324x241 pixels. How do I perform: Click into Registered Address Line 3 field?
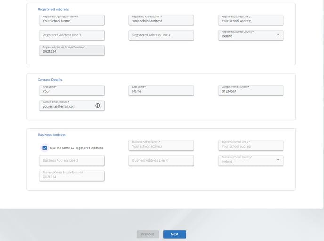pos(72,35)
